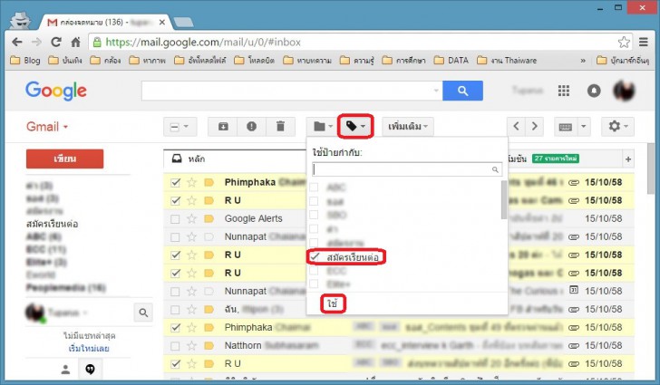Open the Chrome hamburger menu

[643, 42]
